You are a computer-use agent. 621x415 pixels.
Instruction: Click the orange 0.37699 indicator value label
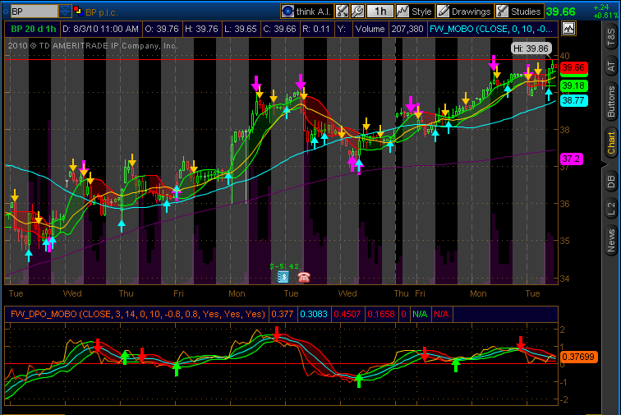click(x=578, y=357)
